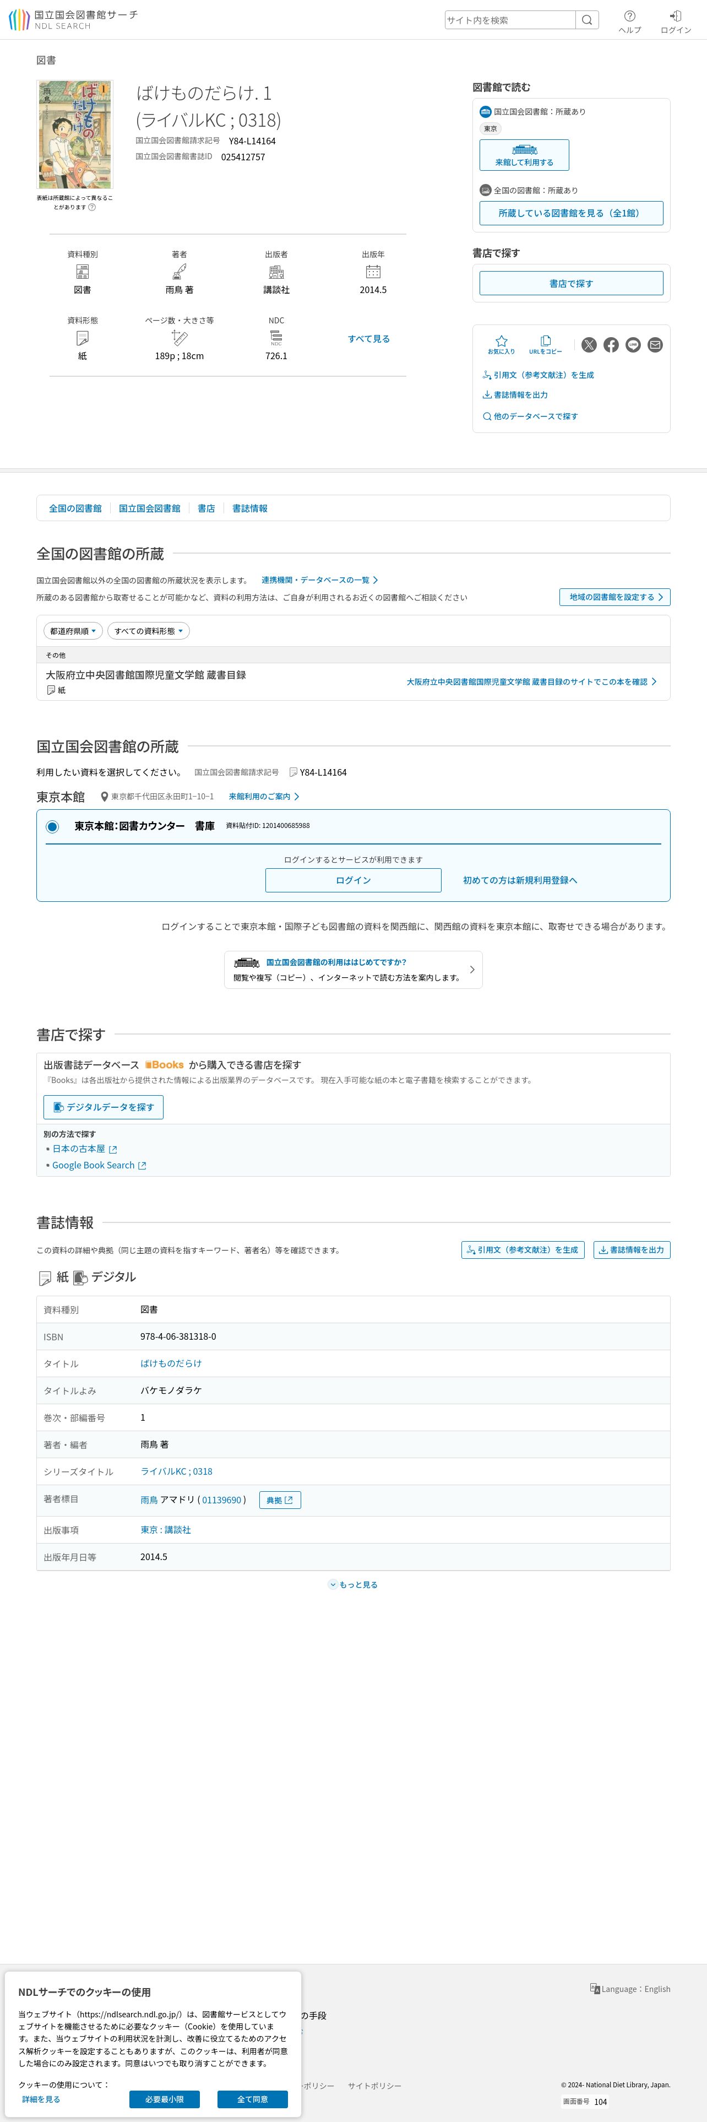
Task: Click 所蔵している図書館を見る(全1館) button
Action: [x=571, y=213]
